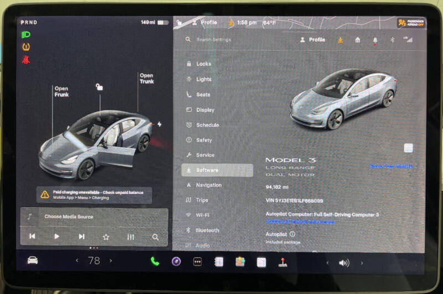Open the manual notebook app
This screenshot has height=294, width=443.
point(219,262)
